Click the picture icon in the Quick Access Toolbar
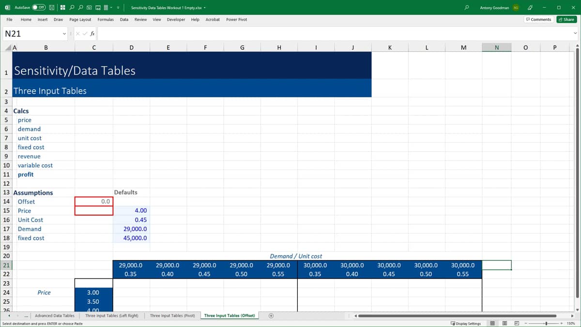581x327 pixels. coord(98,7)
